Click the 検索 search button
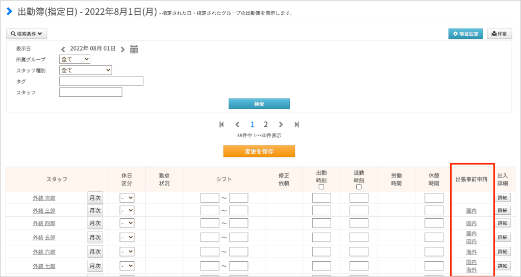The width and height of the screenshot is (521, 277). (x=259, y=104)
